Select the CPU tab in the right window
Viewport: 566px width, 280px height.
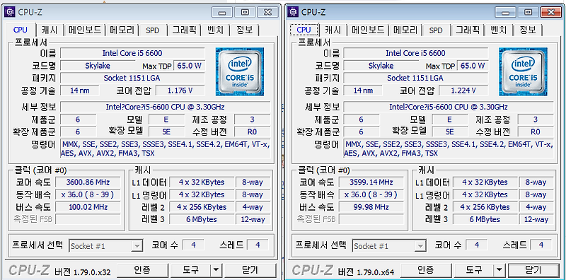point(304,30)
